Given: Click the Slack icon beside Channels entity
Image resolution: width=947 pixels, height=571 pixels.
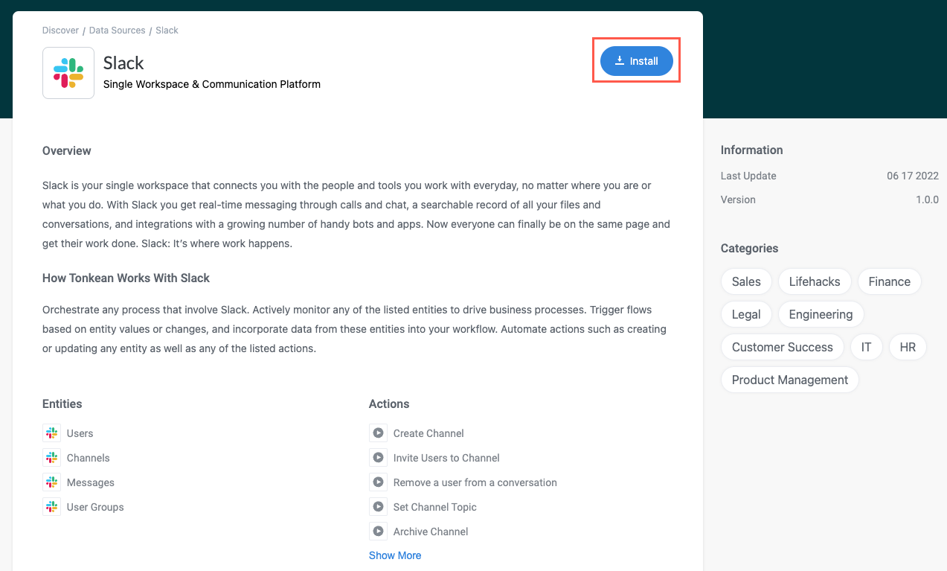Looking at the screenshot, I should (51, 458).
